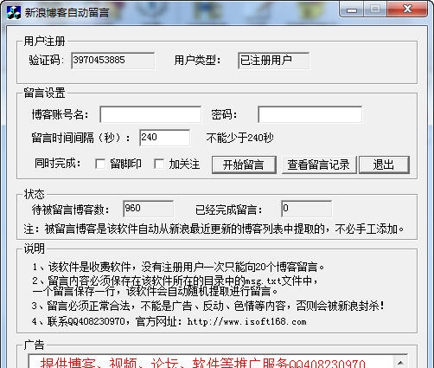Image resolution: width=434 pixels, height=368 pixels.
Task: Click scroll-up arrow in 广告 box
Action: click(x=400, y=363)
